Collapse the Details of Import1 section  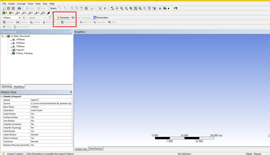pyautogui.click(x=2, y=96)
